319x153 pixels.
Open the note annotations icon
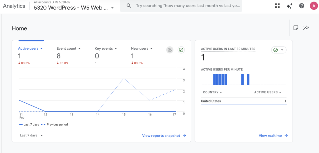(x=296, y=28)
